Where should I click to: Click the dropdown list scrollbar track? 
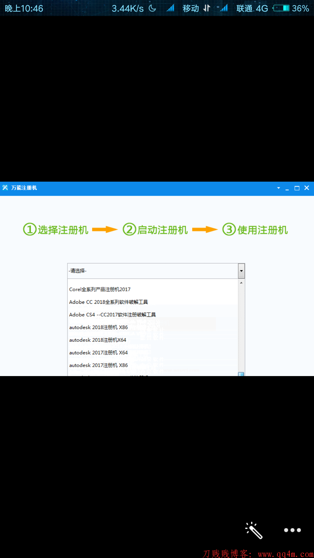(x=241, y=328)
